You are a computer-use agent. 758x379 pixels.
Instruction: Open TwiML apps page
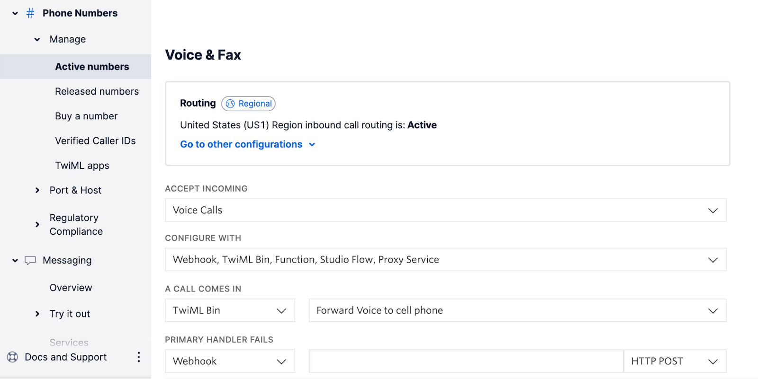tap(82, 166)
